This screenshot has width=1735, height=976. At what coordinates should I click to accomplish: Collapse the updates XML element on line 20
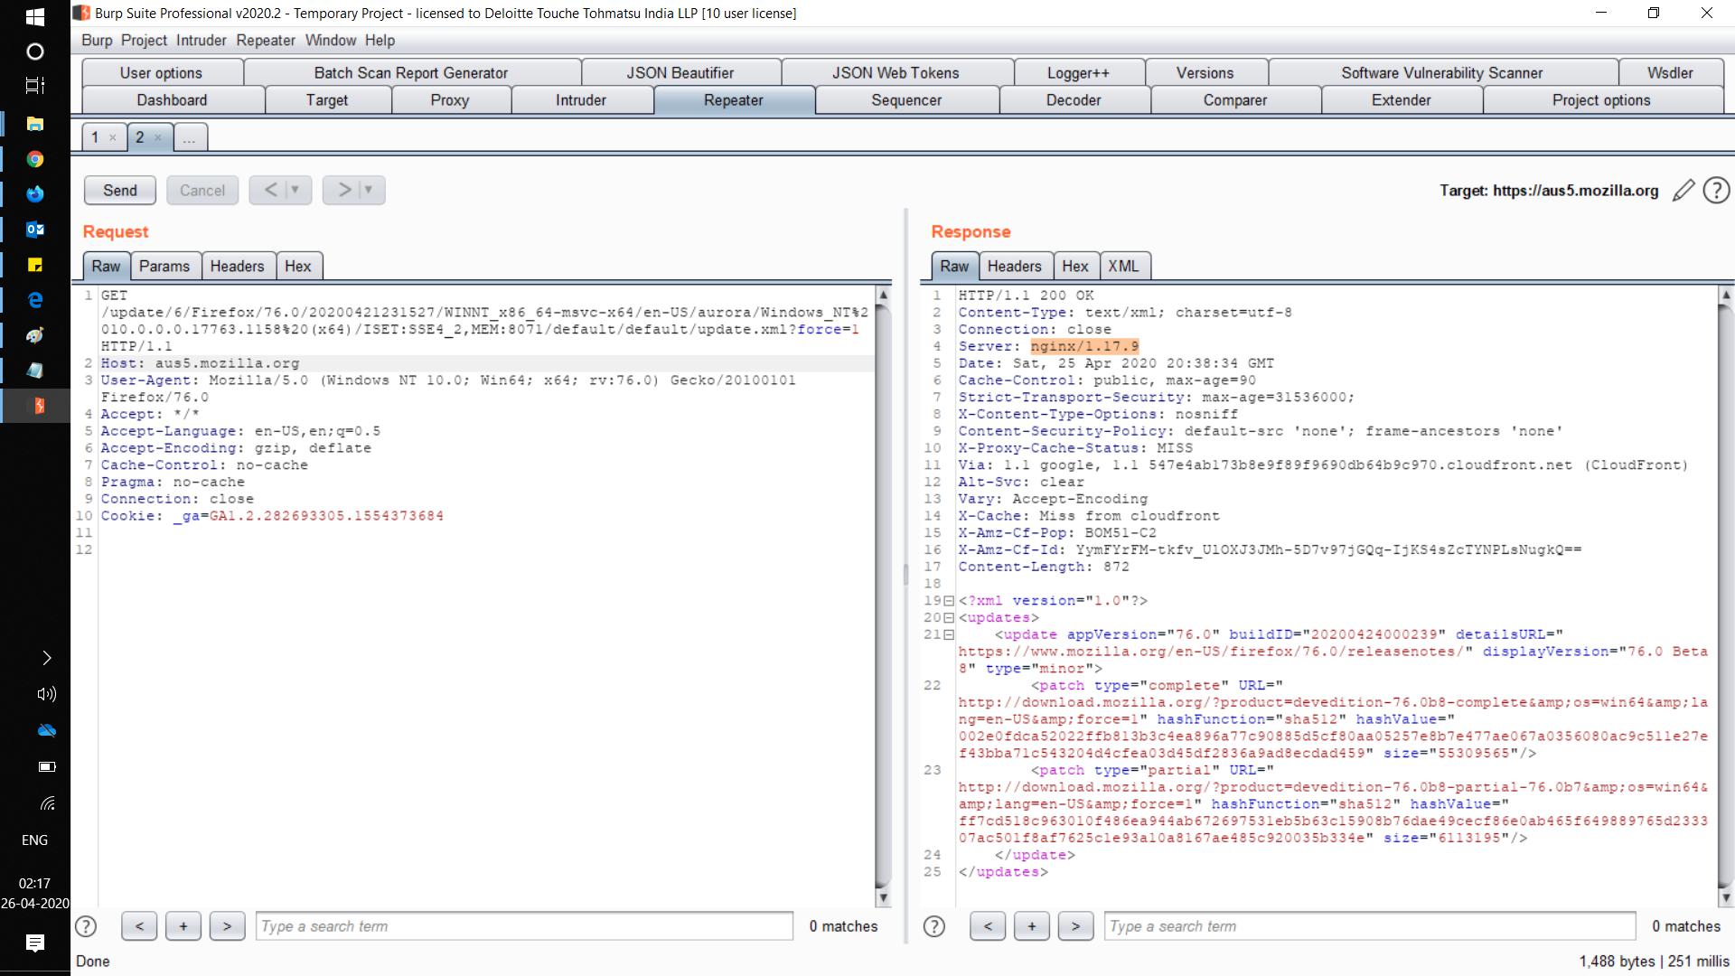click(948, 618)
